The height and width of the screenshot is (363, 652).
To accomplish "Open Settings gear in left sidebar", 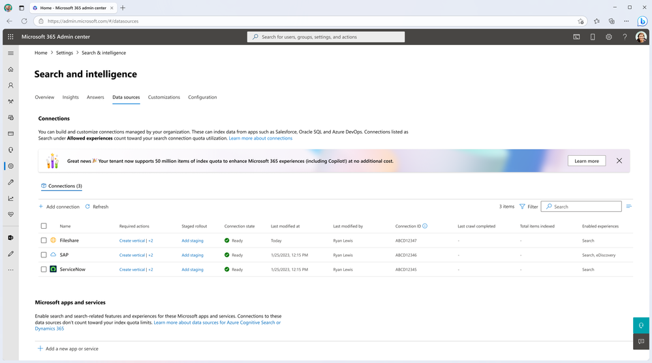I will [11, 166].
